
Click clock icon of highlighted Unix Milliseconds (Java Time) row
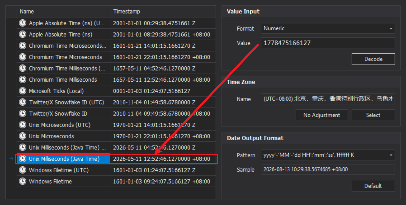(23, 159)
